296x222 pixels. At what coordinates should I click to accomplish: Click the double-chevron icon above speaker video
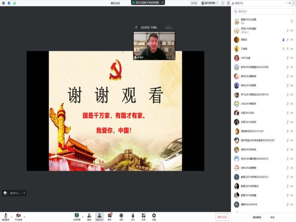[x=169, y=28]
